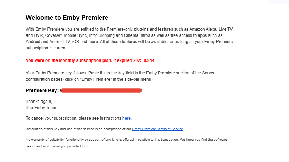Click the light rounded panel in top-right corner
This screenshot has width=289, height=162.
278,2
